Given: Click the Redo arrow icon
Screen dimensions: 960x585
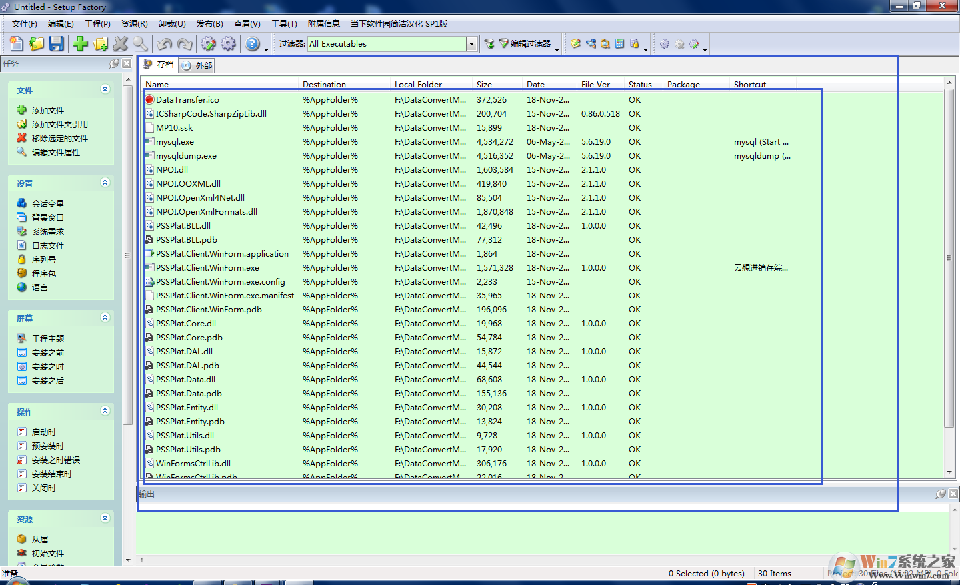Looking at the screenshot, I should pos(185,43).
